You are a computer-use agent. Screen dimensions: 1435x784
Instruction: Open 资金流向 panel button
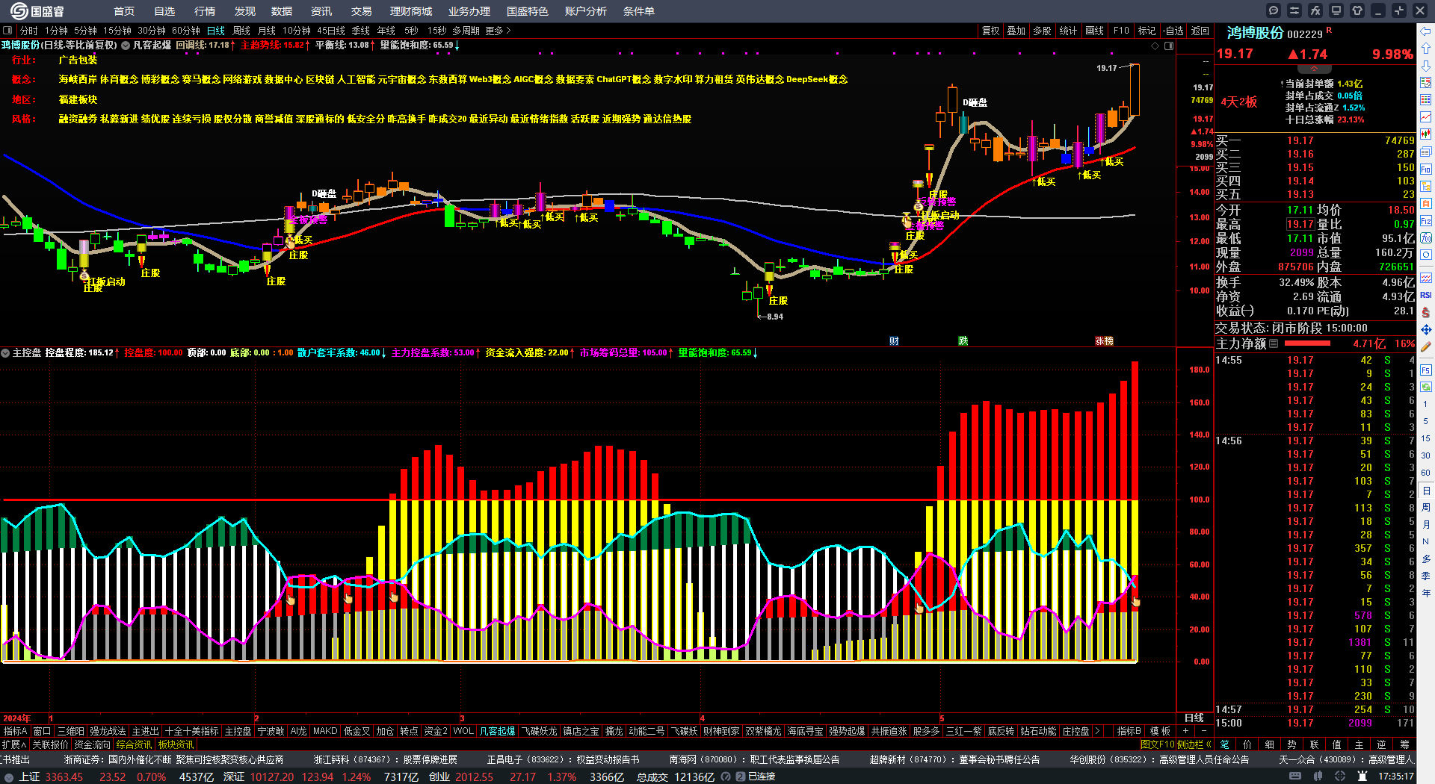point(92,744)
